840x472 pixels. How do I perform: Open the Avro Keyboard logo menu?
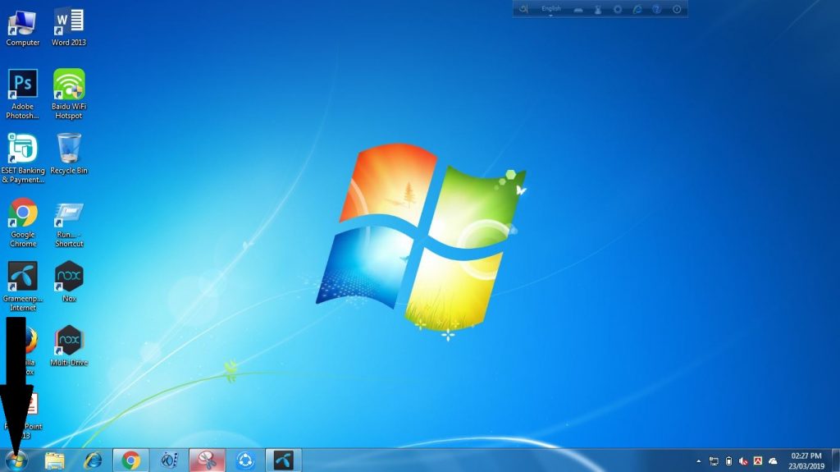[523, 9]
